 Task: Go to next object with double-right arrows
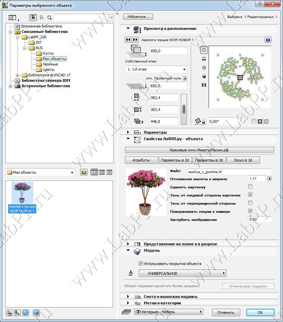click(x=135, y=40)
